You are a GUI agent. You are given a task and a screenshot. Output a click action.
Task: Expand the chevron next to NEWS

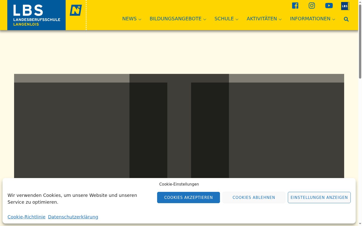[140, 20]
